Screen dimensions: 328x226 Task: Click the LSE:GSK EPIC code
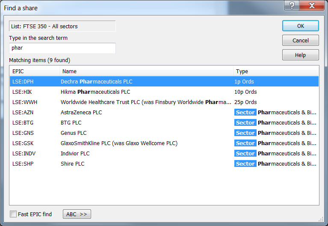point(23,143)
